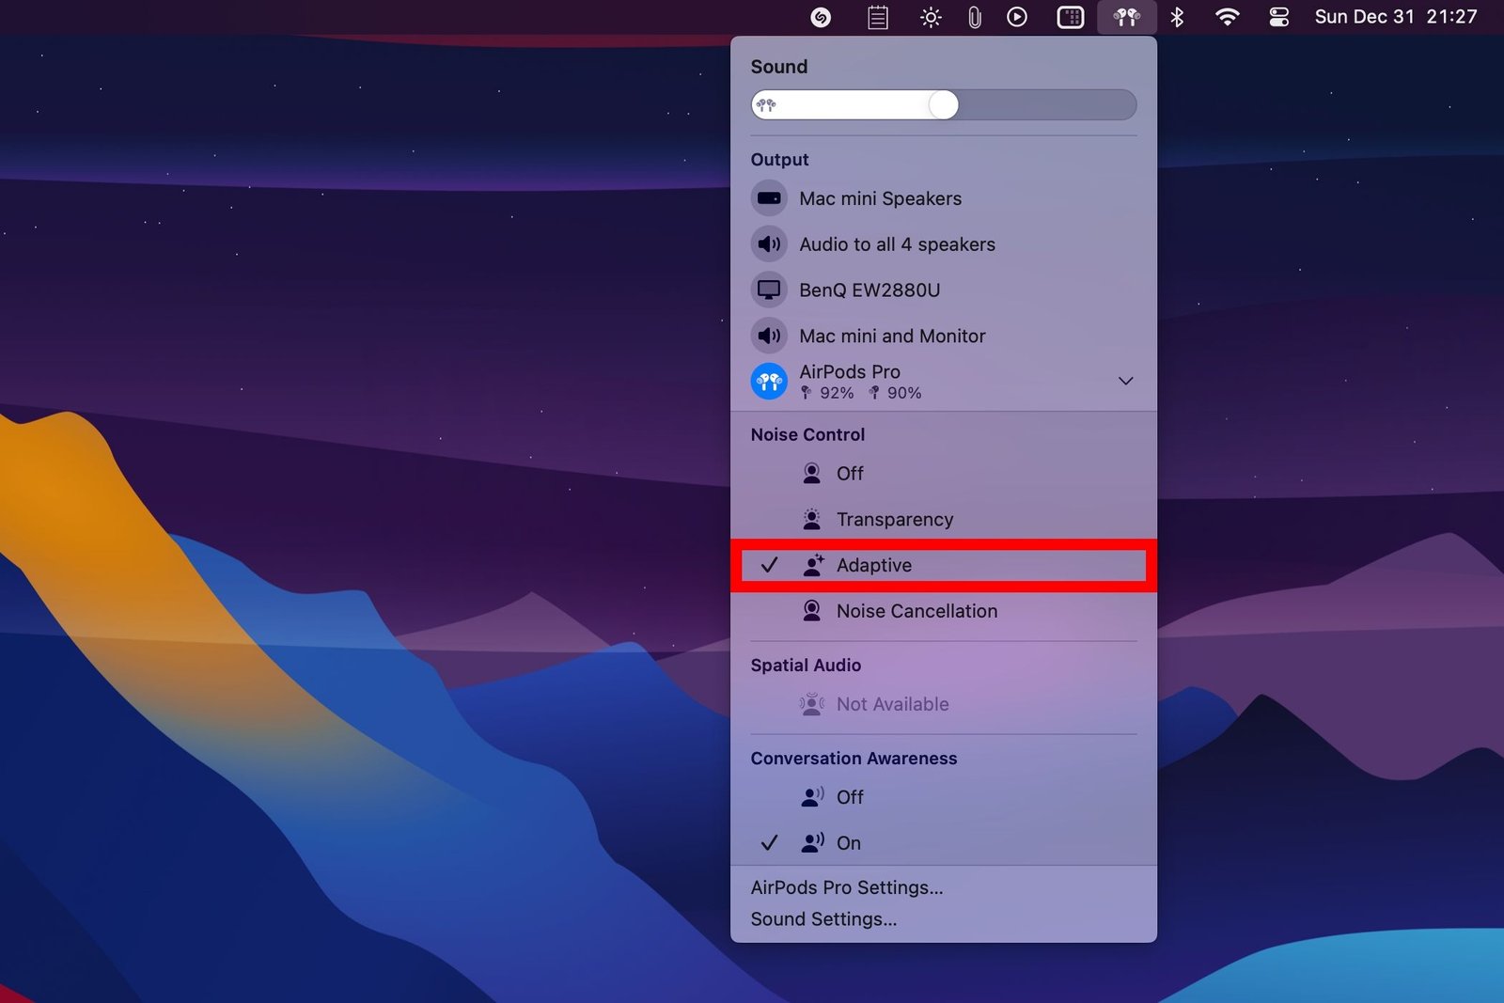
Task: Click the clipboard notes menu bar icon
Action: click(878, 17)
